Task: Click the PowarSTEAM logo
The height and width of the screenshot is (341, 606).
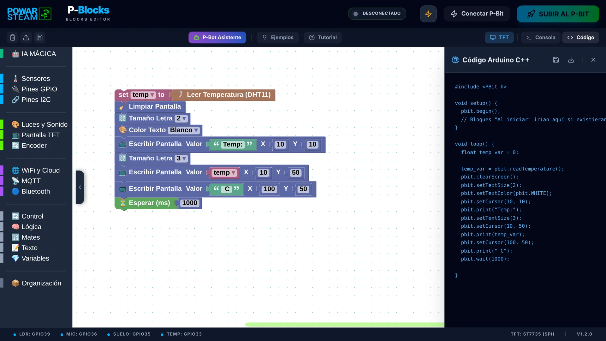Action: point(29,14)
